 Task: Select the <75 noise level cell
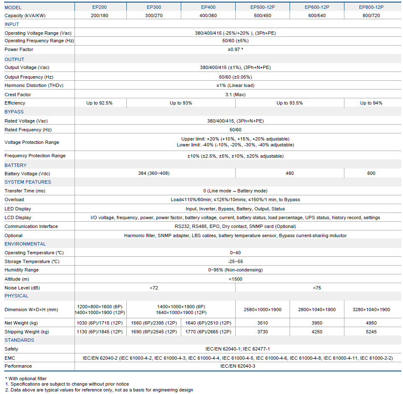(317, 288)
